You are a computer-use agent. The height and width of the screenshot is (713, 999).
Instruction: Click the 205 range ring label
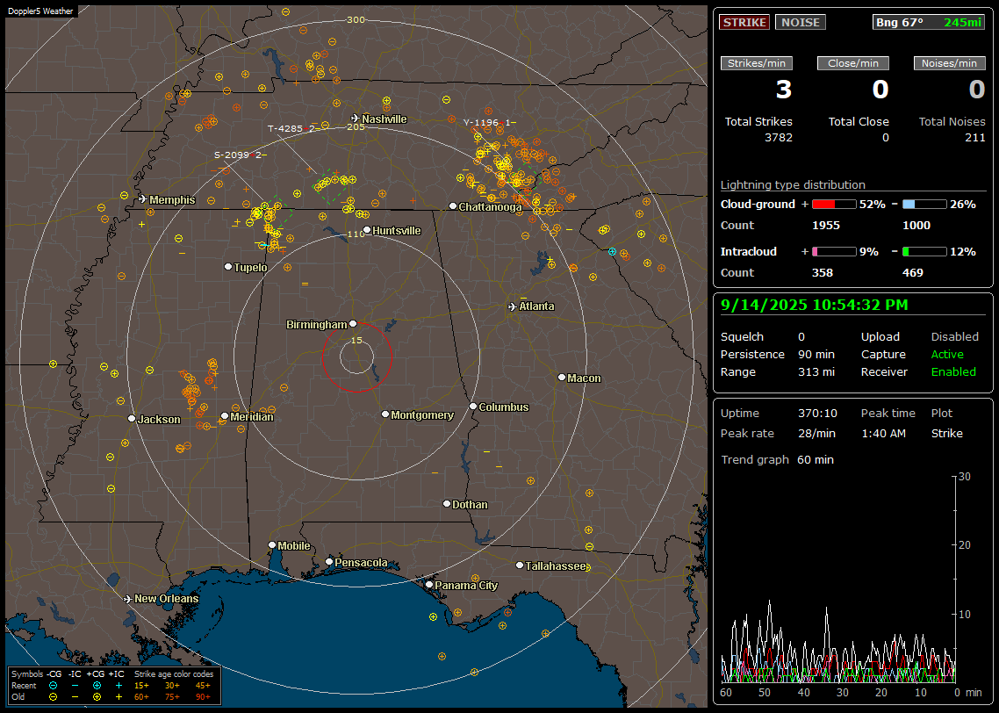point(356,126)
